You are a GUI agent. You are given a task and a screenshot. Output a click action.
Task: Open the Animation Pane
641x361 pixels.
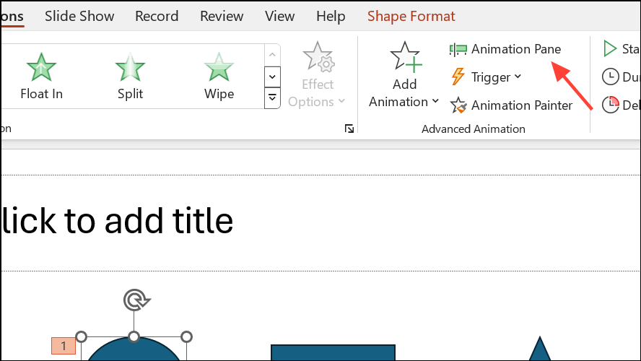pos(505,49)
